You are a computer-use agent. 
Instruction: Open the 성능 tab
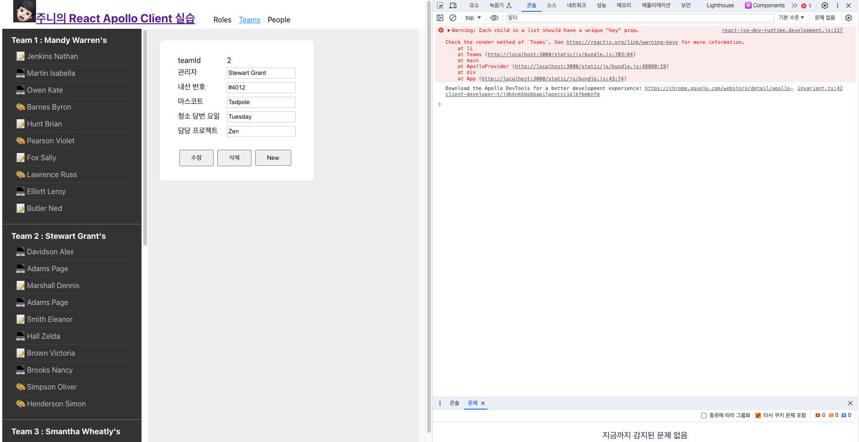point(602,5)
